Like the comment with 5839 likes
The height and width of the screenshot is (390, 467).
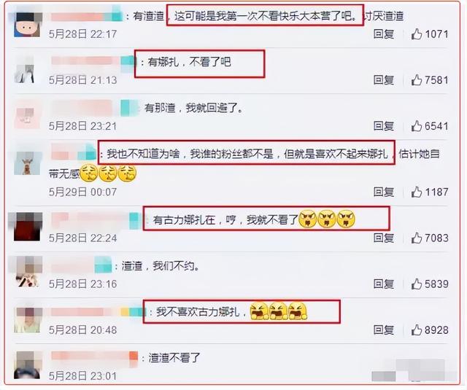[417, 284]
